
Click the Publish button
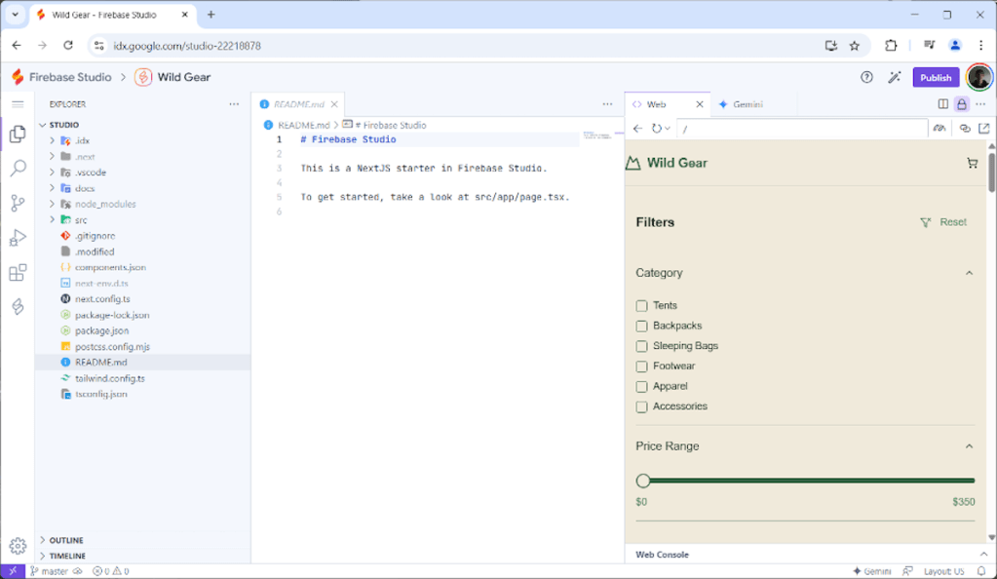935,77
